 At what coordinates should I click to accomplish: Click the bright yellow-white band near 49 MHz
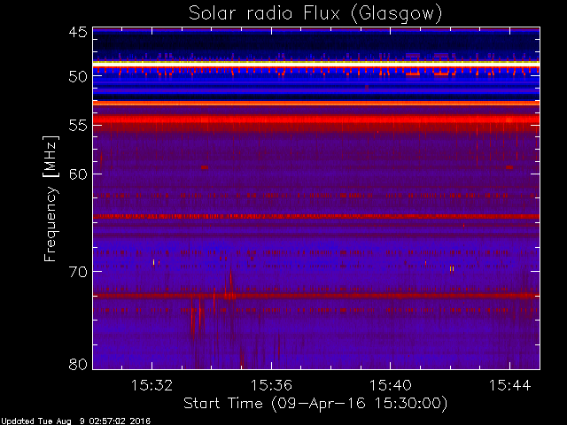(316, 64)
